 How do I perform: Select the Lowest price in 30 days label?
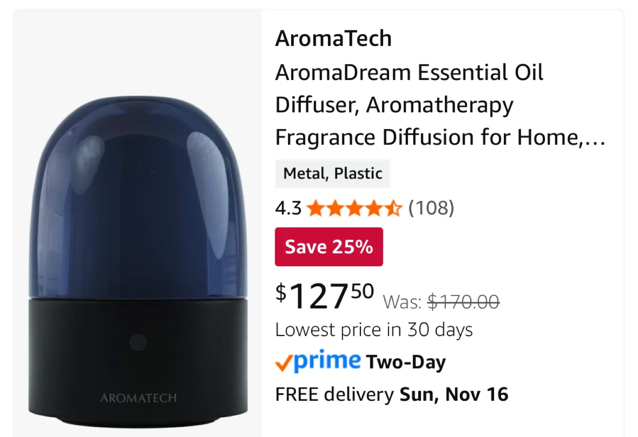(x=374, y=330)
